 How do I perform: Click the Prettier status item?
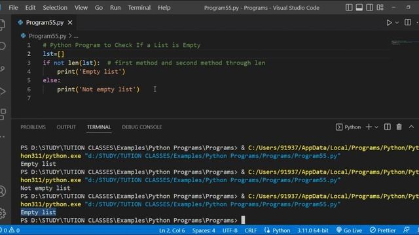[382, 230]
